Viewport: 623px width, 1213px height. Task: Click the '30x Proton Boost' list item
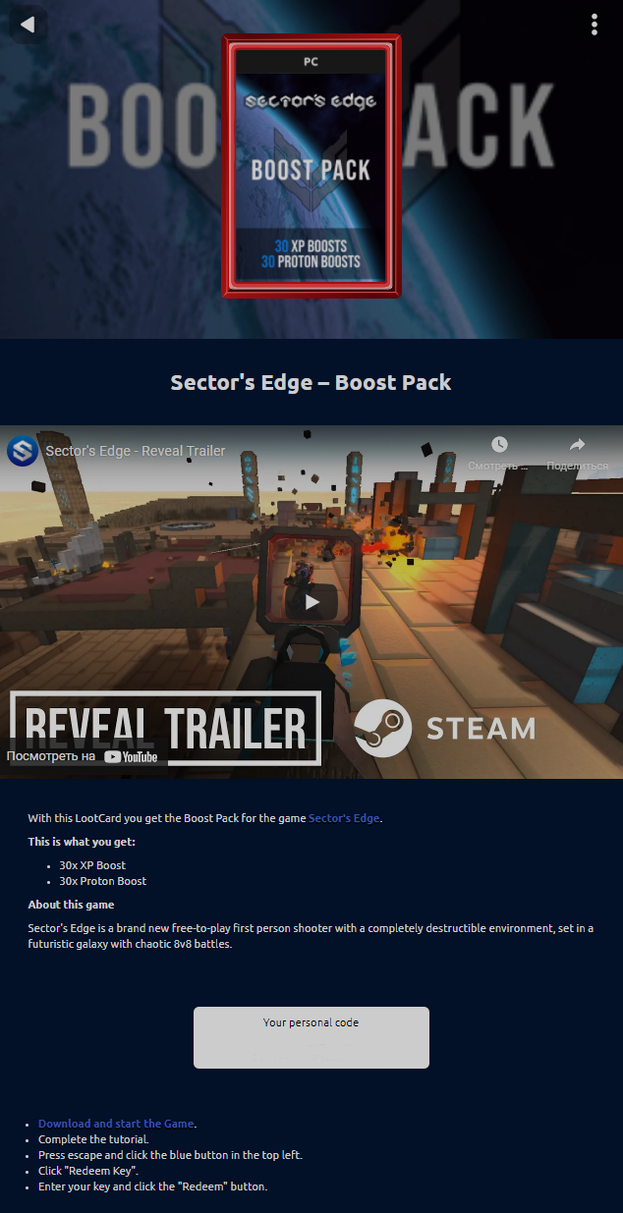(103, 881)
